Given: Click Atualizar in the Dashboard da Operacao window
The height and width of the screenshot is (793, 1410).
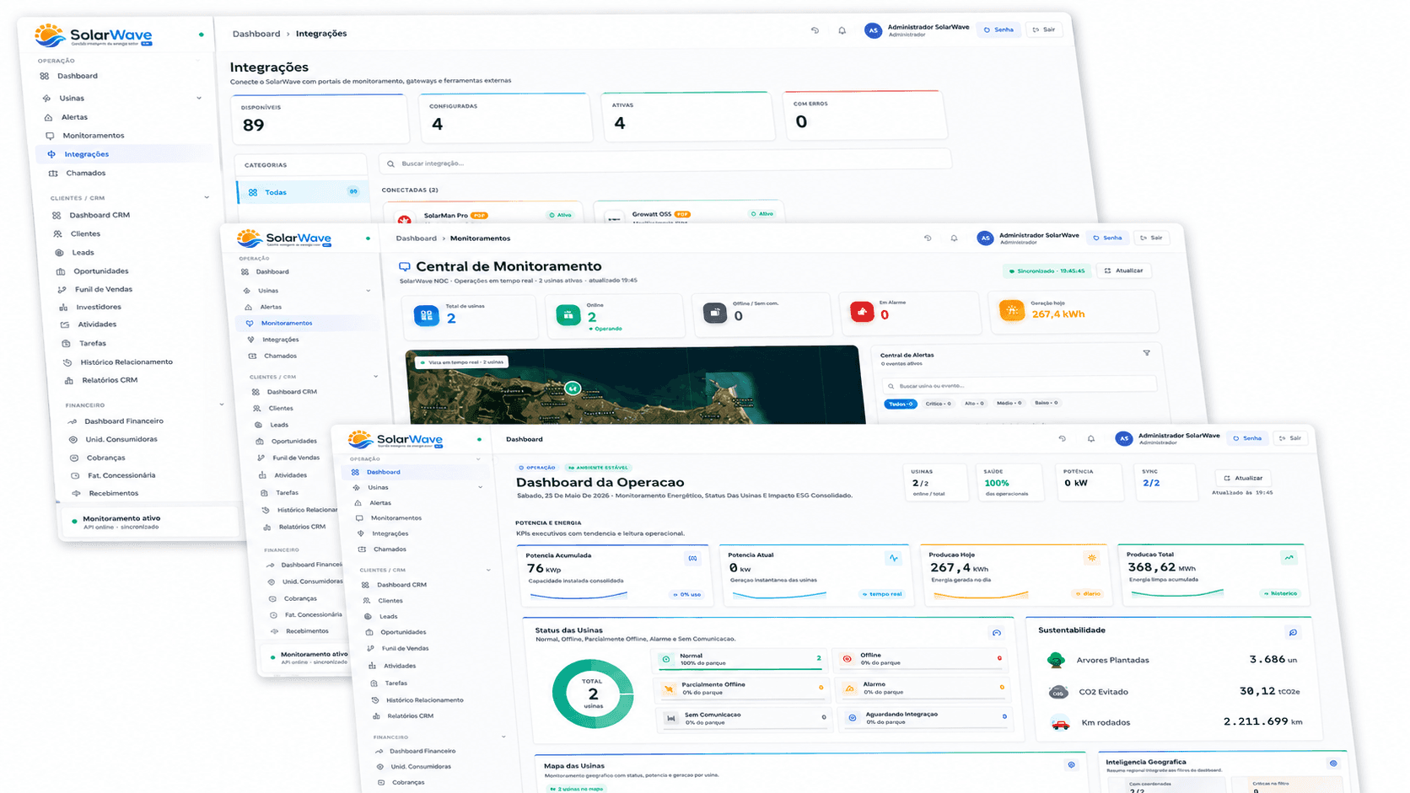Looking at the screenshot, I should [1244, 479].
